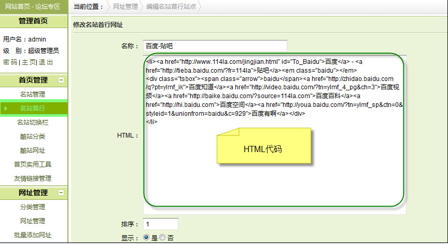Click 网址管理 in the breadcrumb
Screen dimensions: 448x244
125,7
